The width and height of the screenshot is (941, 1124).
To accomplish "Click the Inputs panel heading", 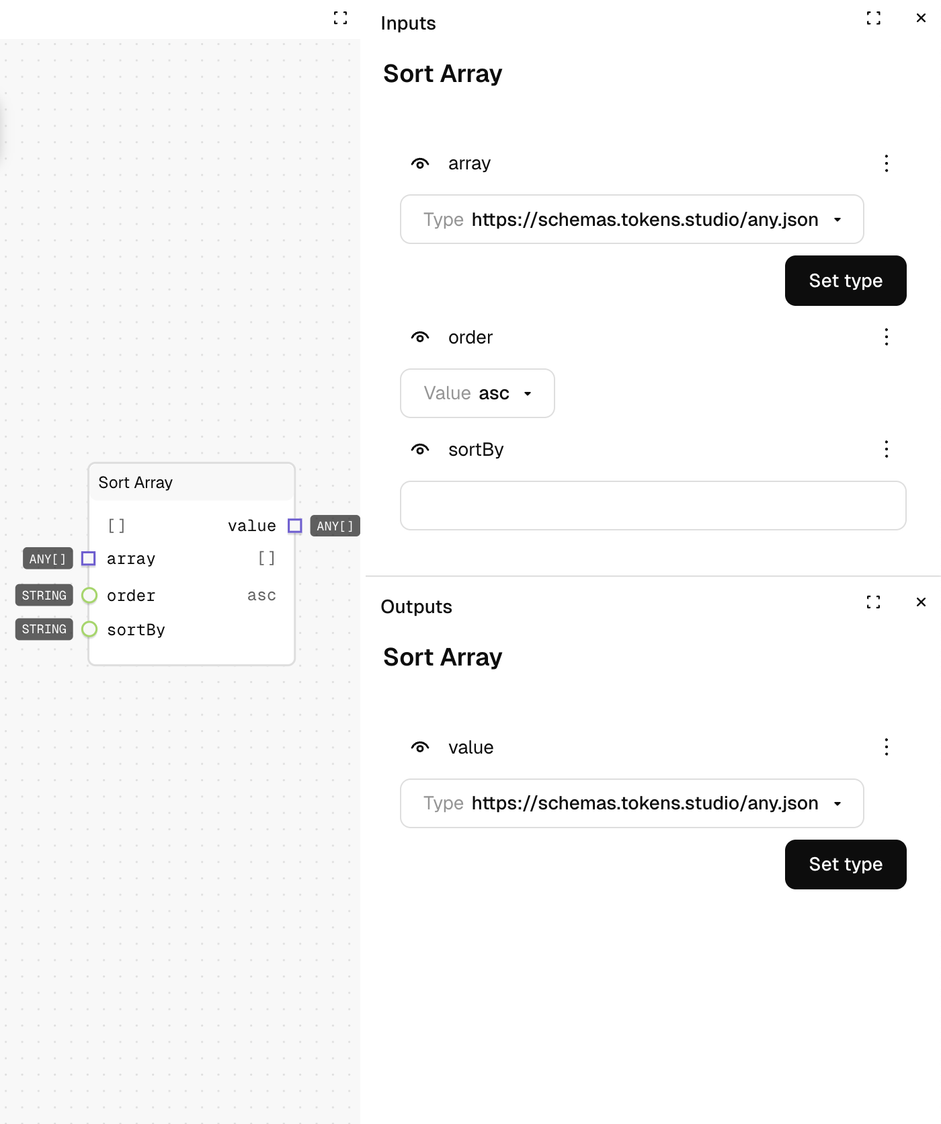I will (408, 24).
